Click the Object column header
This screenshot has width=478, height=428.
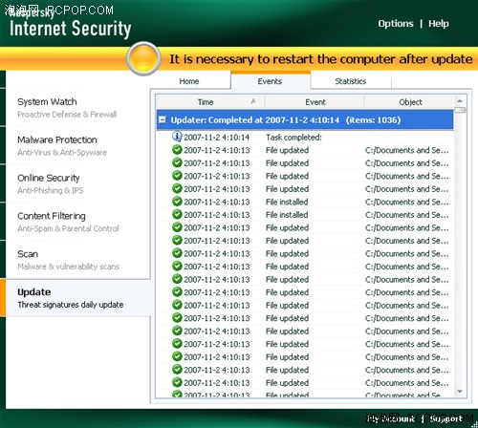(x=410, y=102)
